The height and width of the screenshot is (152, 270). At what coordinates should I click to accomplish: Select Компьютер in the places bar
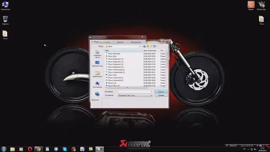(x=97, y=85)
